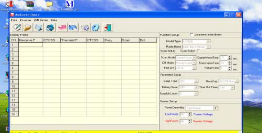Close the Audiotechnic window

click(x=239, y=15)
